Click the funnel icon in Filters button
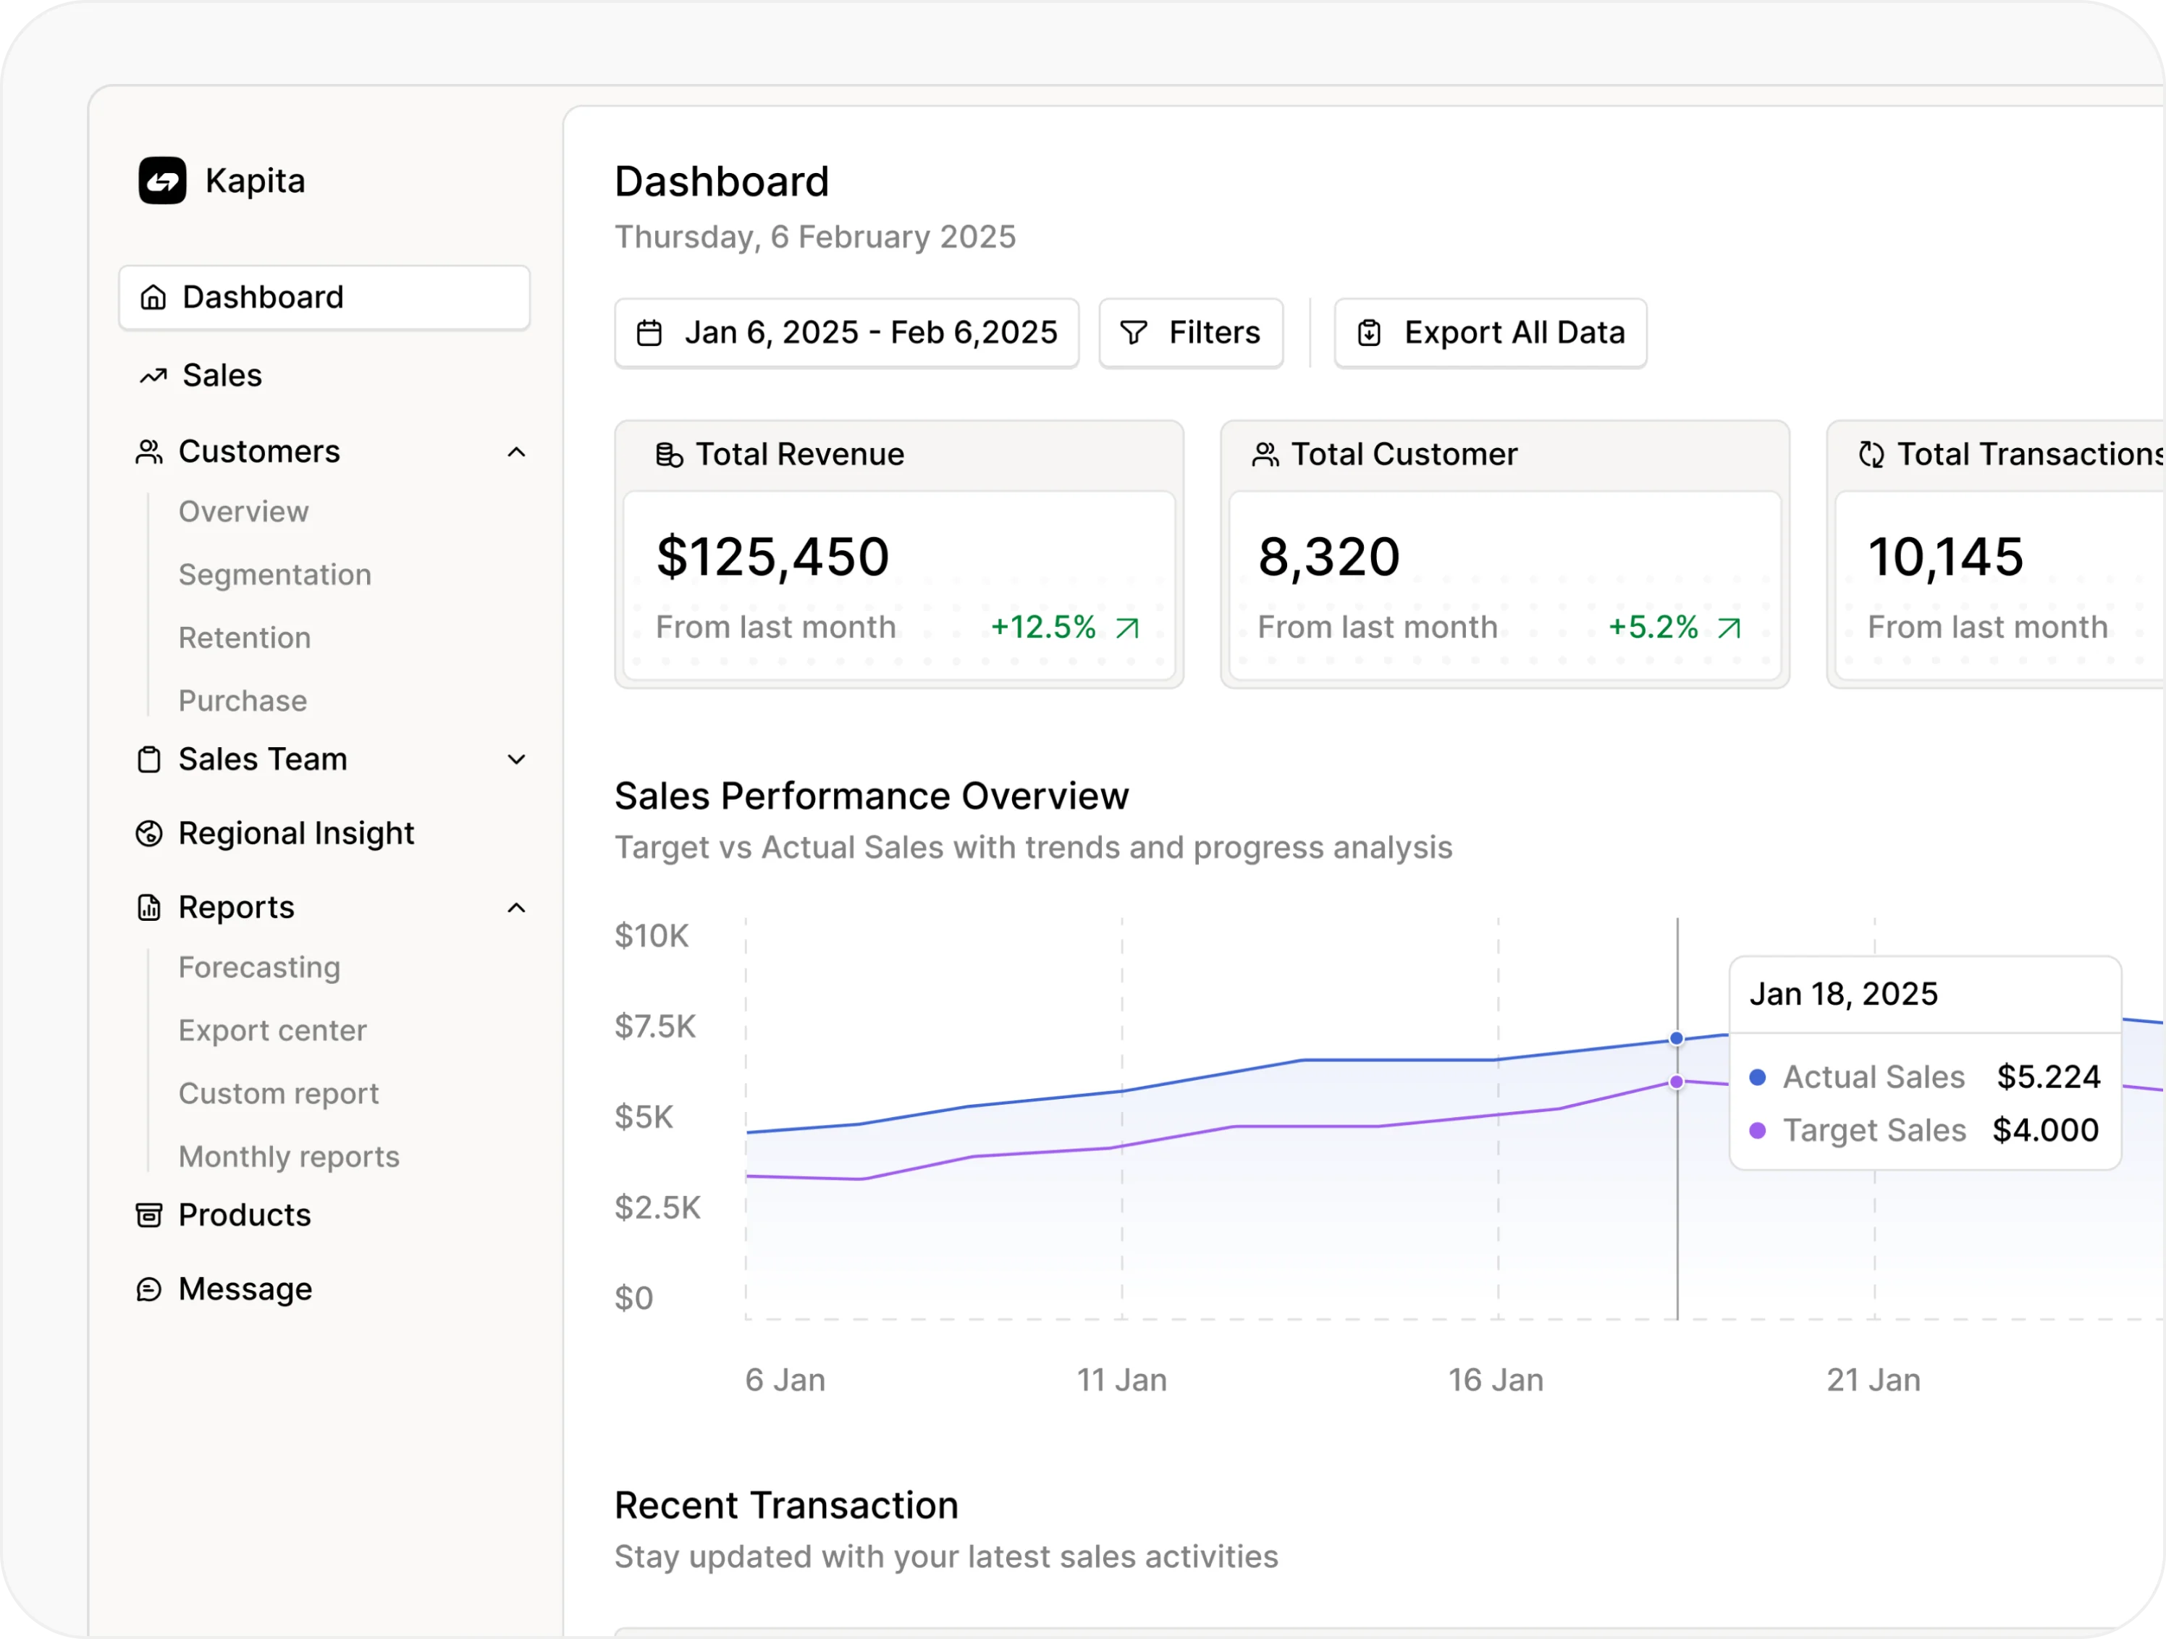 click(x=1133, y=334)
